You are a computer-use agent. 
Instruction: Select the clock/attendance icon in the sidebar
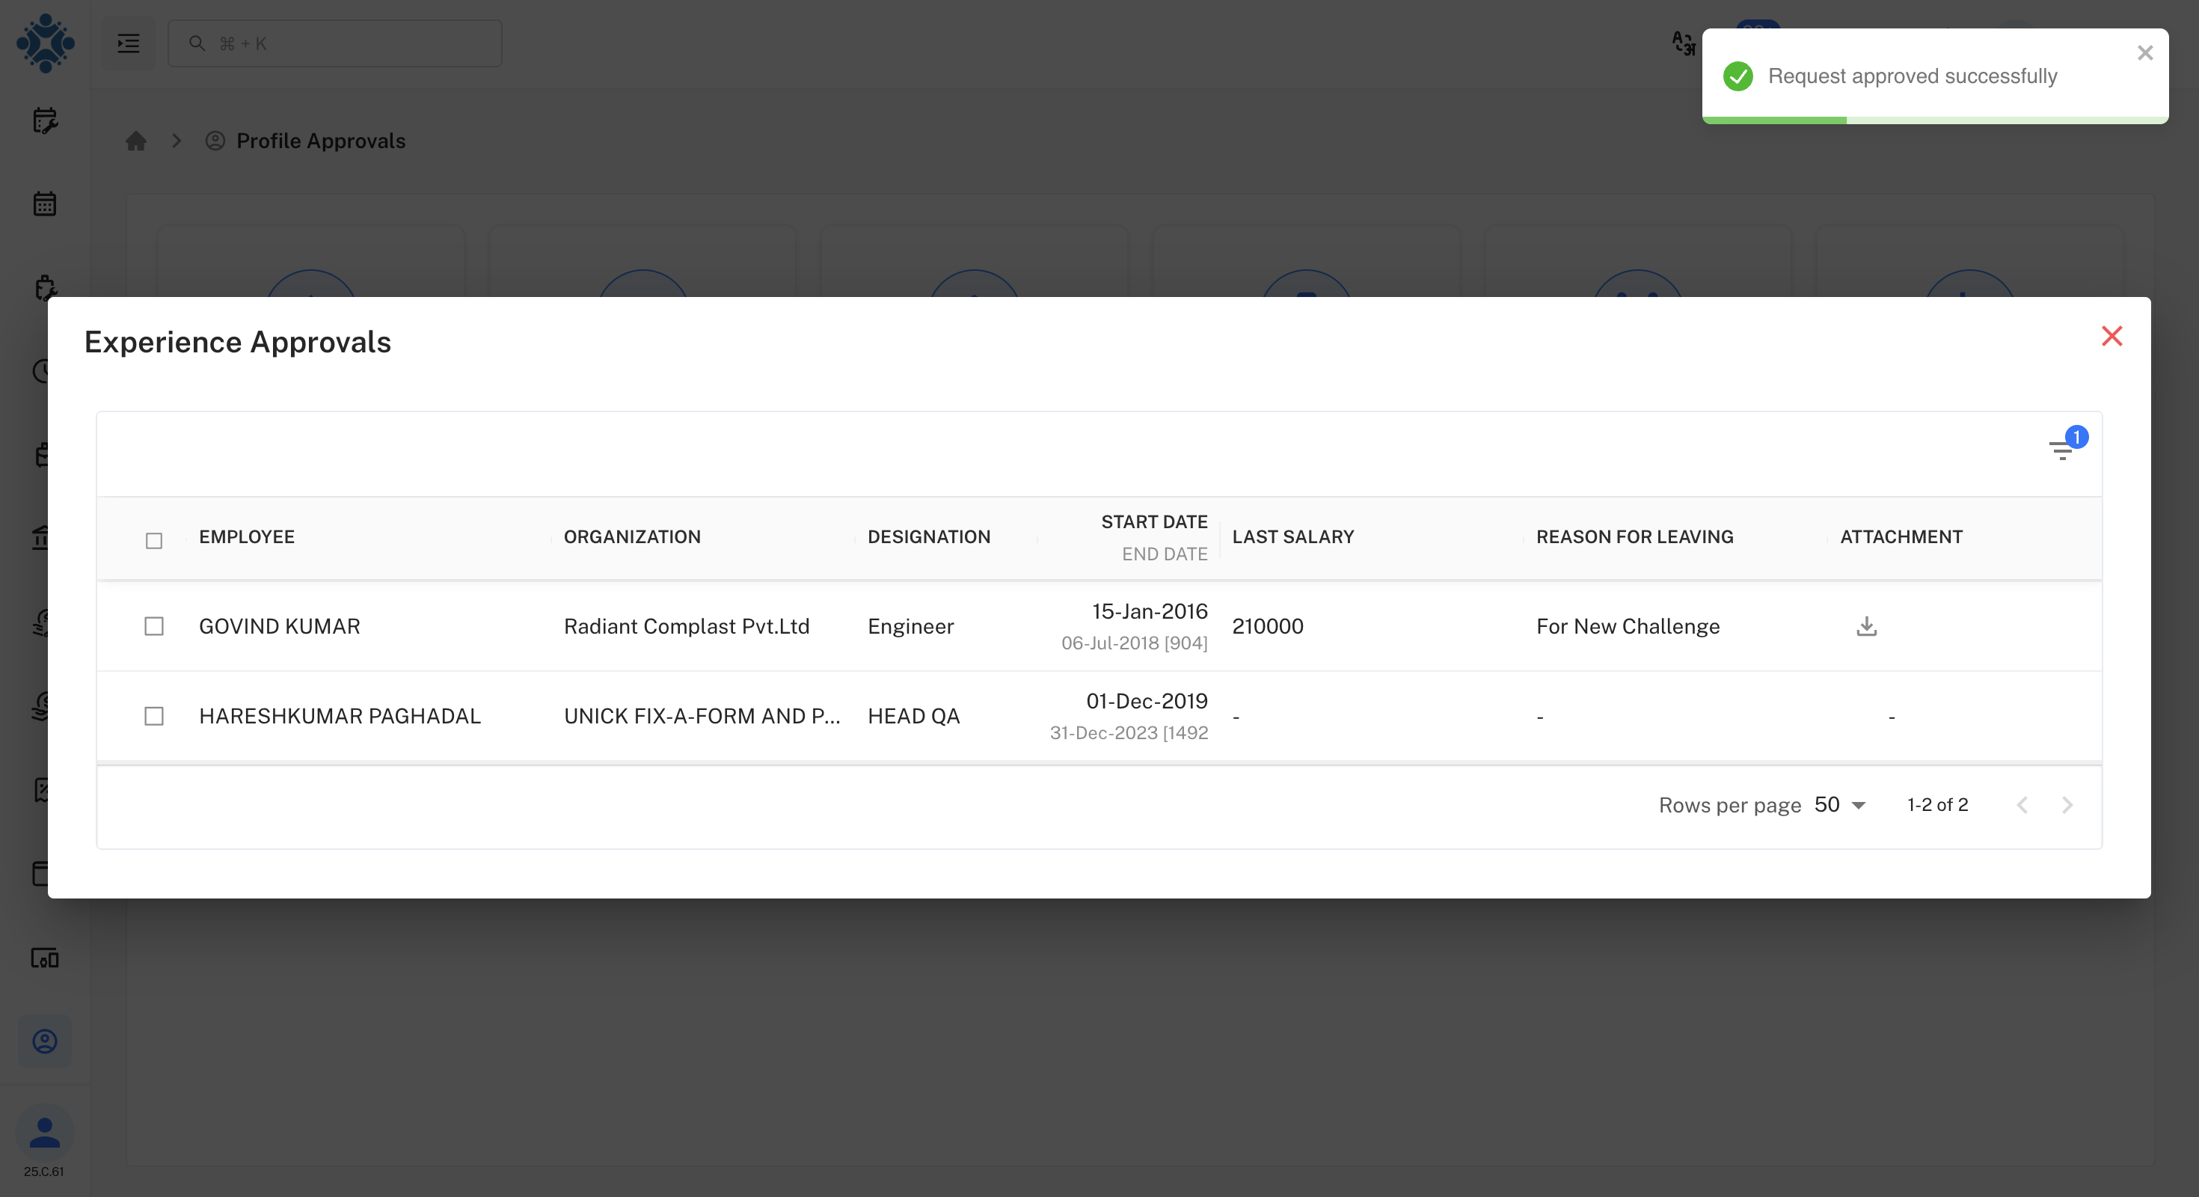click(x=44, y=371)
